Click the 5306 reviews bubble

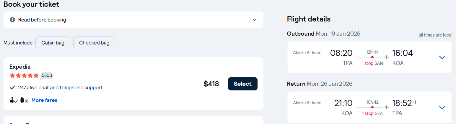47,75
